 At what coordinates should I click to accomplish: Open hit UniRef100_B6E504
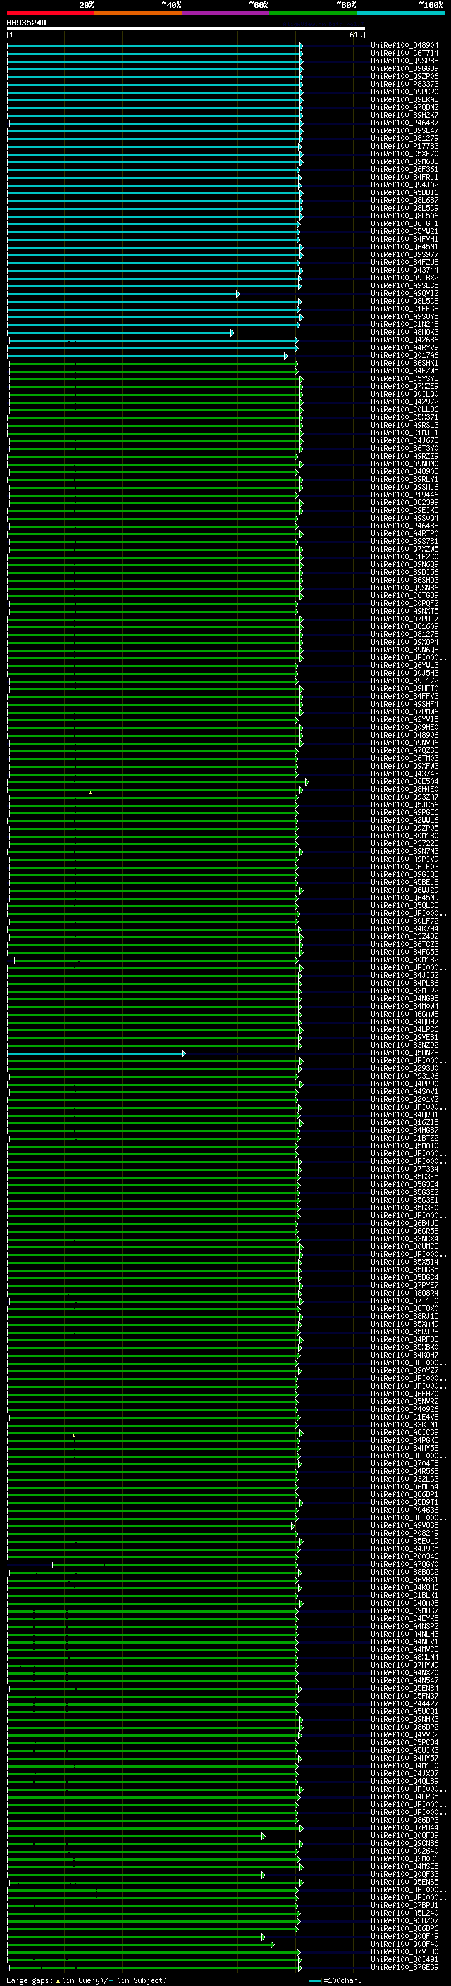coord(404,782)
